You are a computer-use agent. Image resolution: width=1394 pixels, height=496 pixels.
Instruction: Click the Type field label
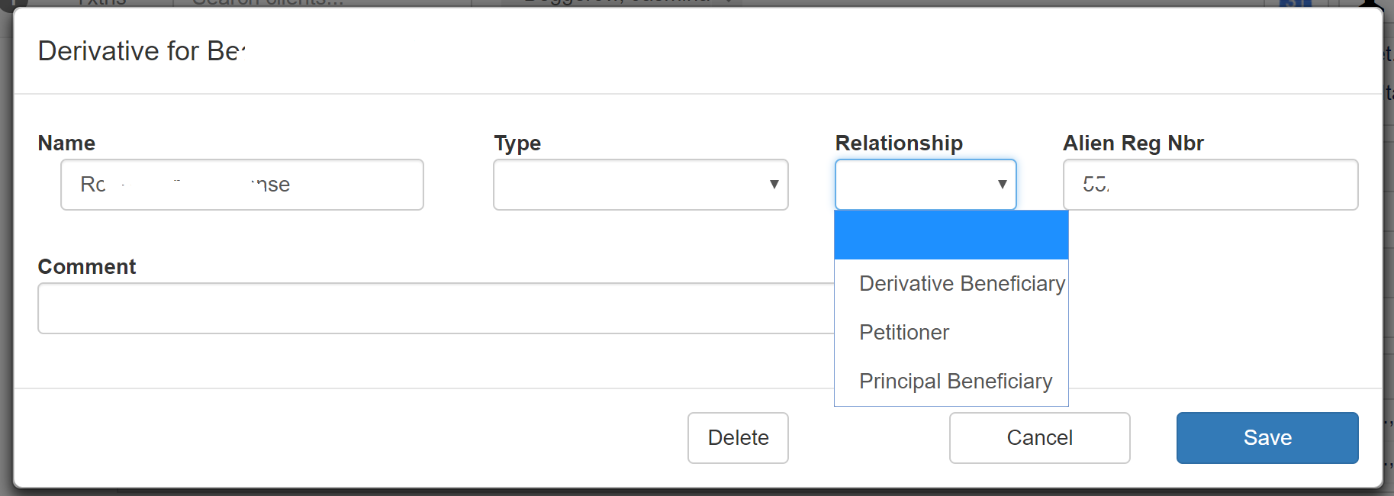517,143
